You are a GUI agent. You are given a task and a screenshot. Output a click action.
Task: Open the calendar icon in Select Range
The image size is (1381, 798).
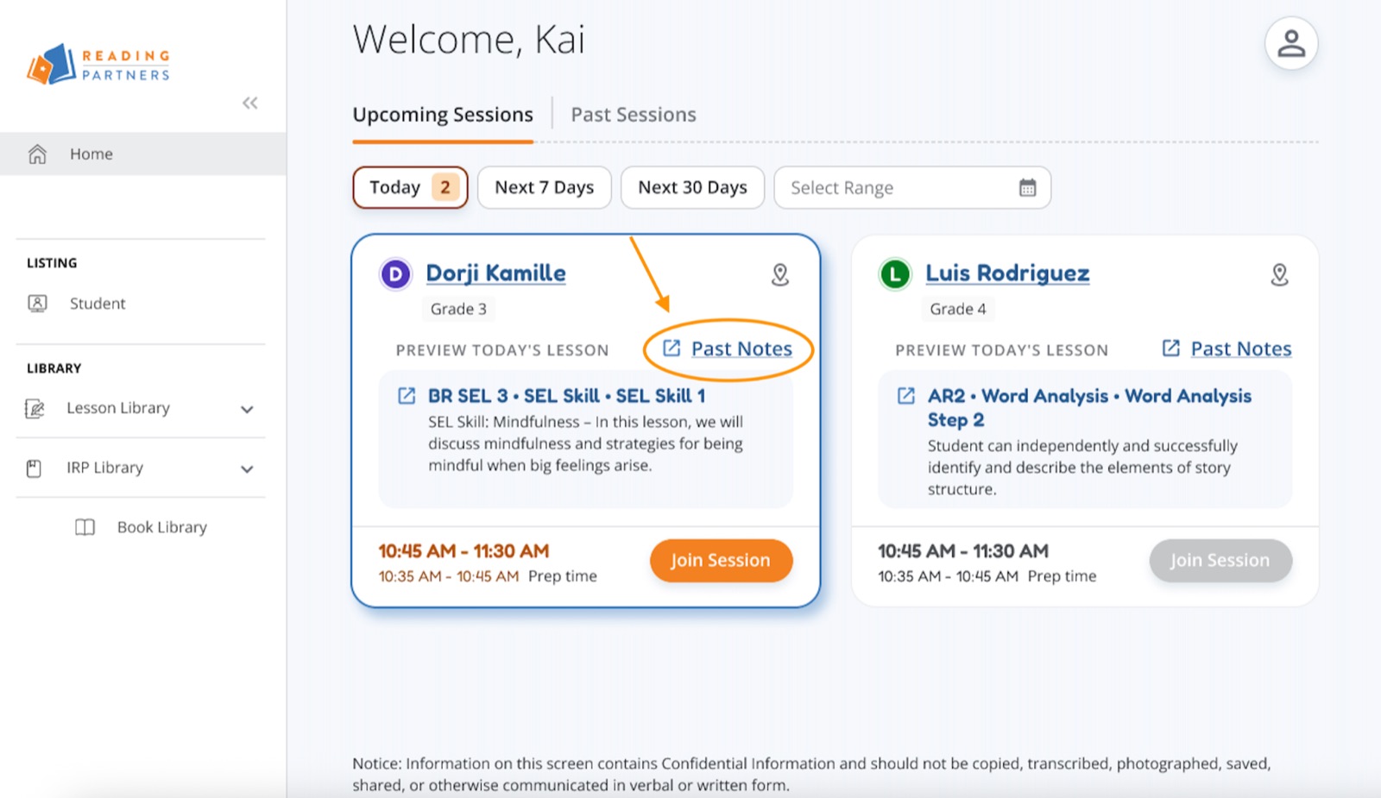coord(1027,187)
